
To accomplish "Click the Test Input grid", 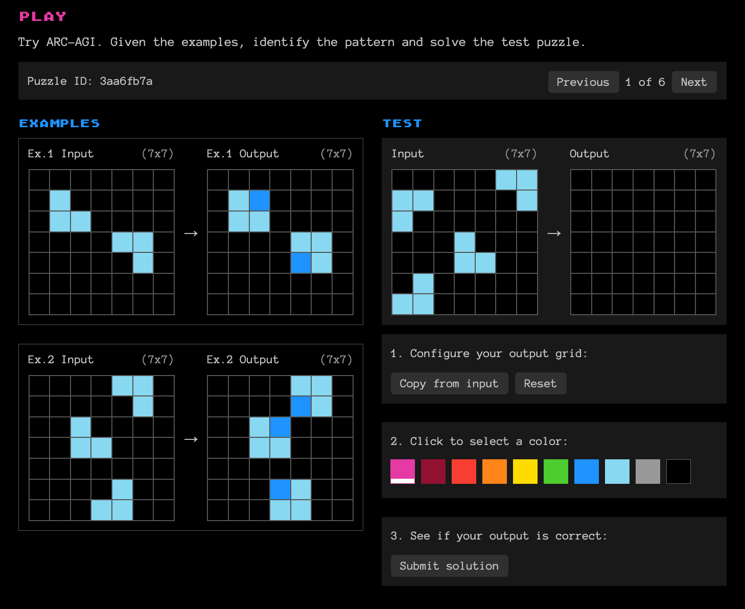I will coord(464,242).
